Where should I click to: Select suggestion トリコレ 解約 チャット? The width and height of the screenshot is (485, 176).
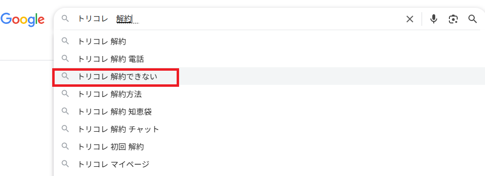[268, 129]
